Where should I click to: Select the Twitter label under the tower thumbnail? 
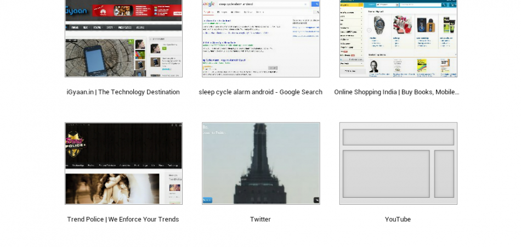[x=260, y=220]
